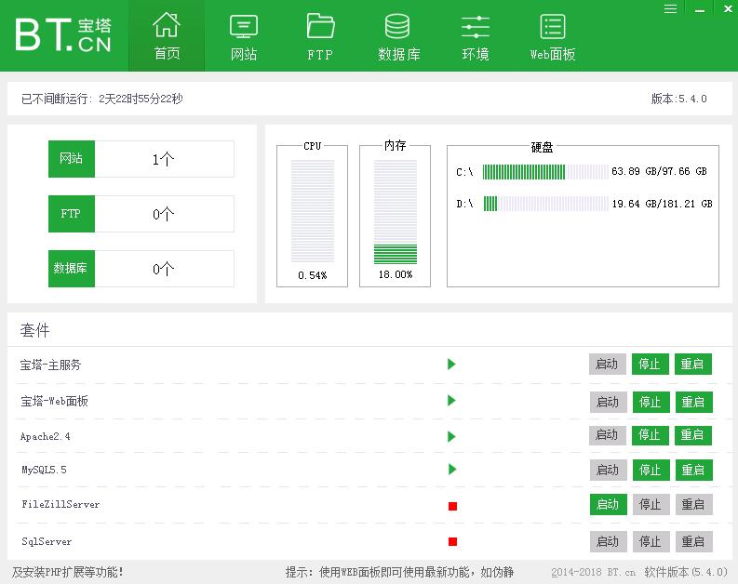Click the D:\ disk usage bar
The width and height of the screenshot is (738, 584).
(x=545, y=204)
